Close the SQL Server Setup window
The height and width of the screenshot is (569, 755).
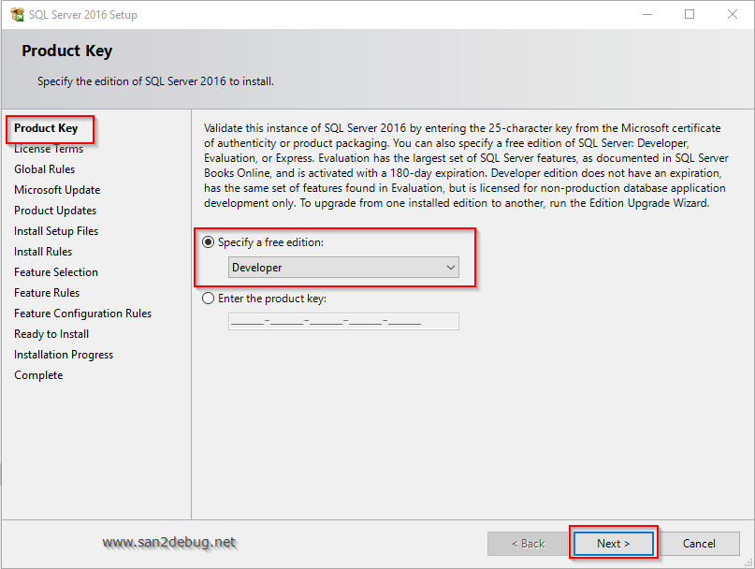(733, 14)
